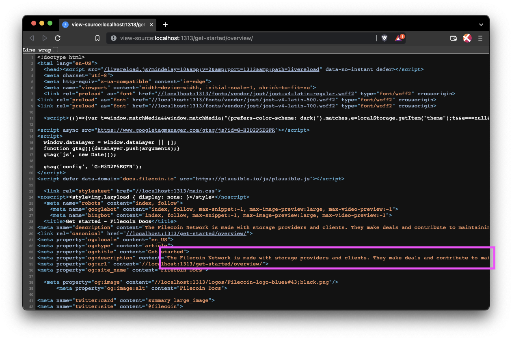This screenshot has width=512, height=340.
Task: Open the jost-v4-latin-700.woff2 font link
Action: tap(244, 106)
